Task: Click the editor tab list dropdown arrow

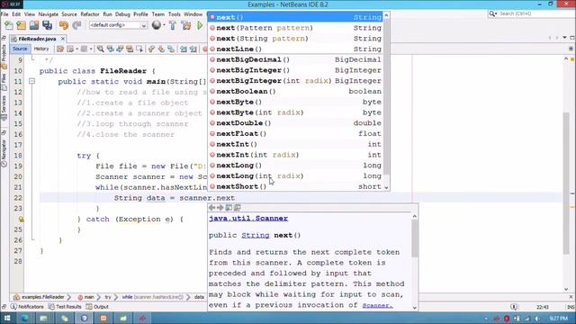Action: tap(564, 38)
